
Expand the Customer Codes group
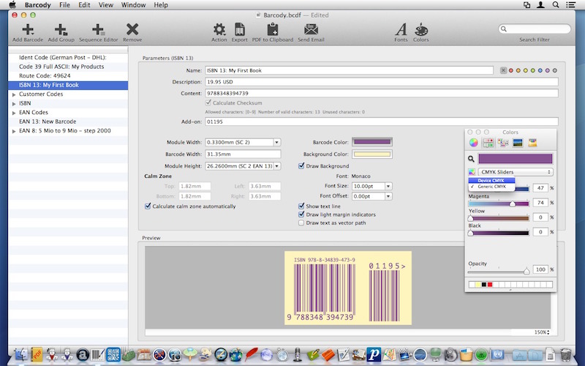[14, 94]
